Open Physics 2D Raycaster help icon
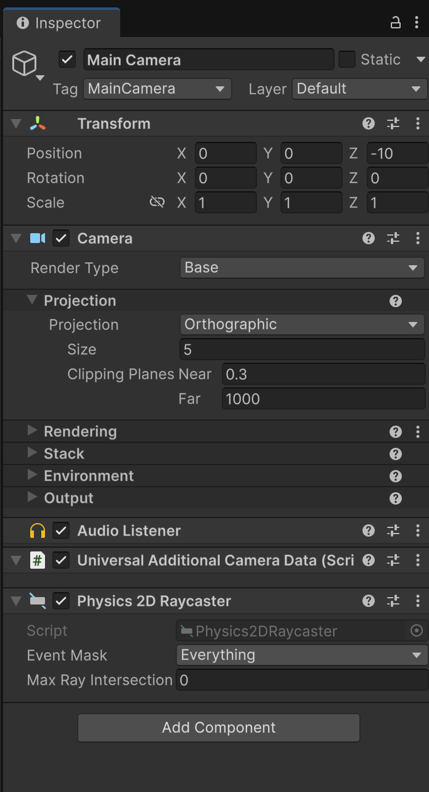 click(369, 601)
